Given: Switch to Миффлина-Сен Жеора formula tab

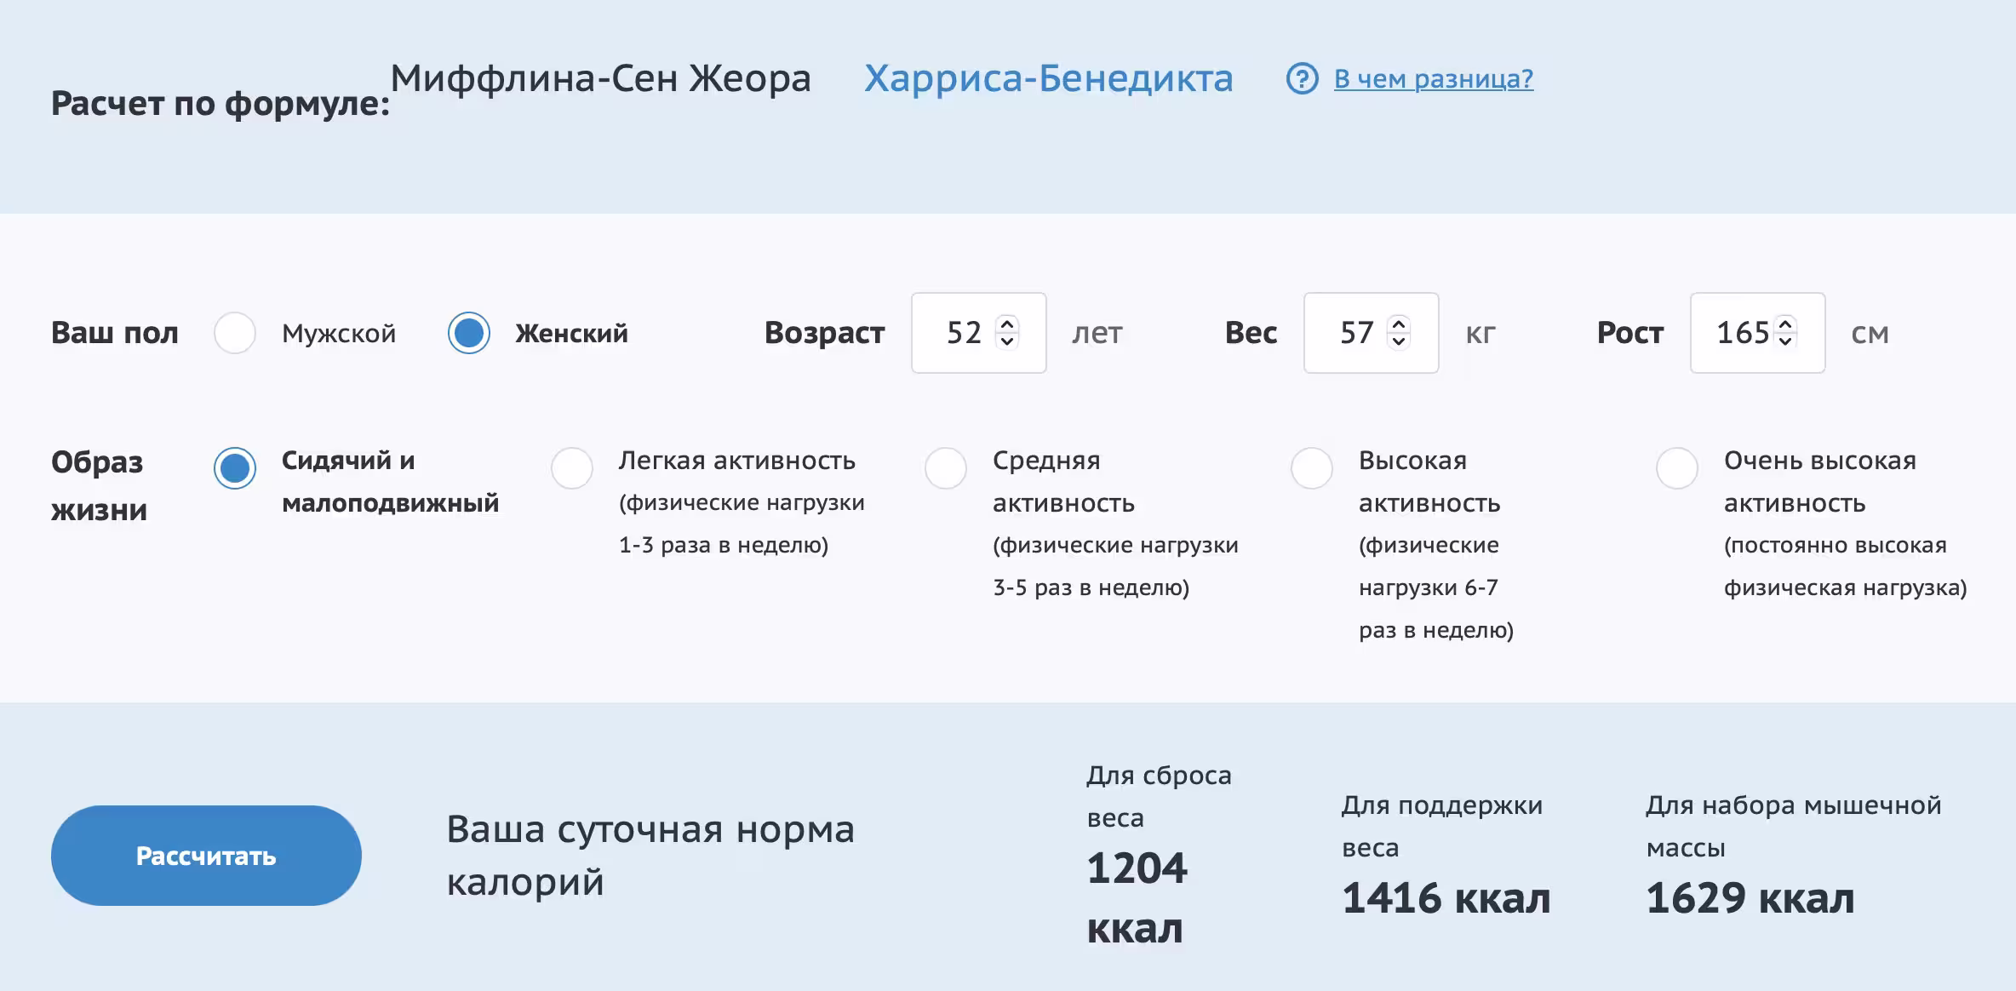Looking at the screenshot, I should pyautogui.click(x=600, y=79).
